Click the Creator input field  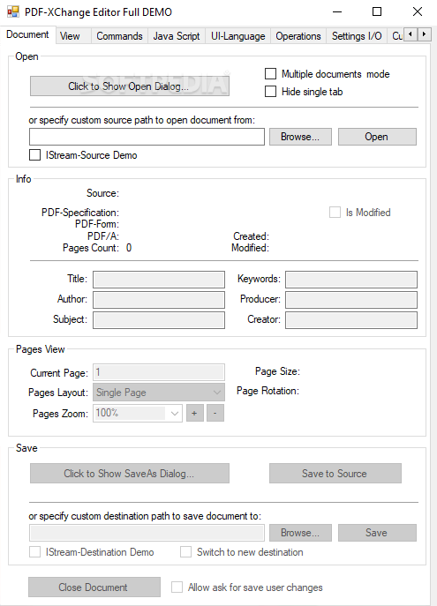(351, 320)
